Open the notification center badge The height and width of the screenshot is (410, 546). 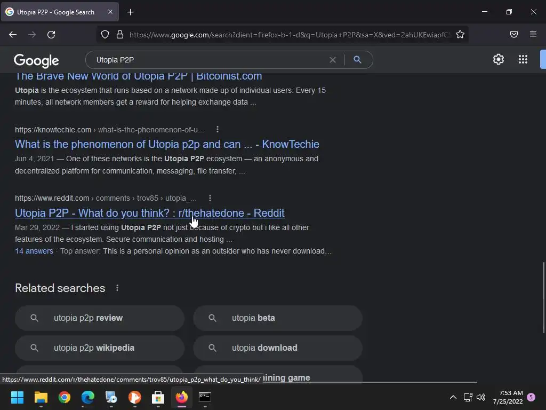coord(531,397)
